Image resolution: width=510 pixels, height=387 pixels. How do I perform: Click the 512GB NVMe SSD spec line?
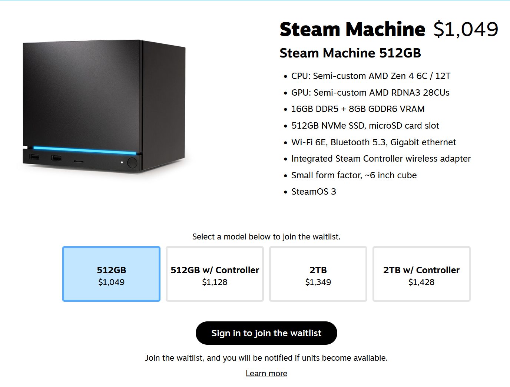tap(365, 126)
